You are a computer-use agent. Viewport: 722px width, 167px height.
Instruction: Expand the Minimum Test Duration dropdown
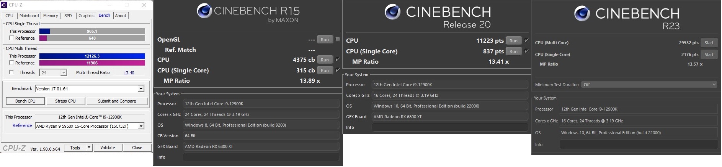[x=714, y=85]
